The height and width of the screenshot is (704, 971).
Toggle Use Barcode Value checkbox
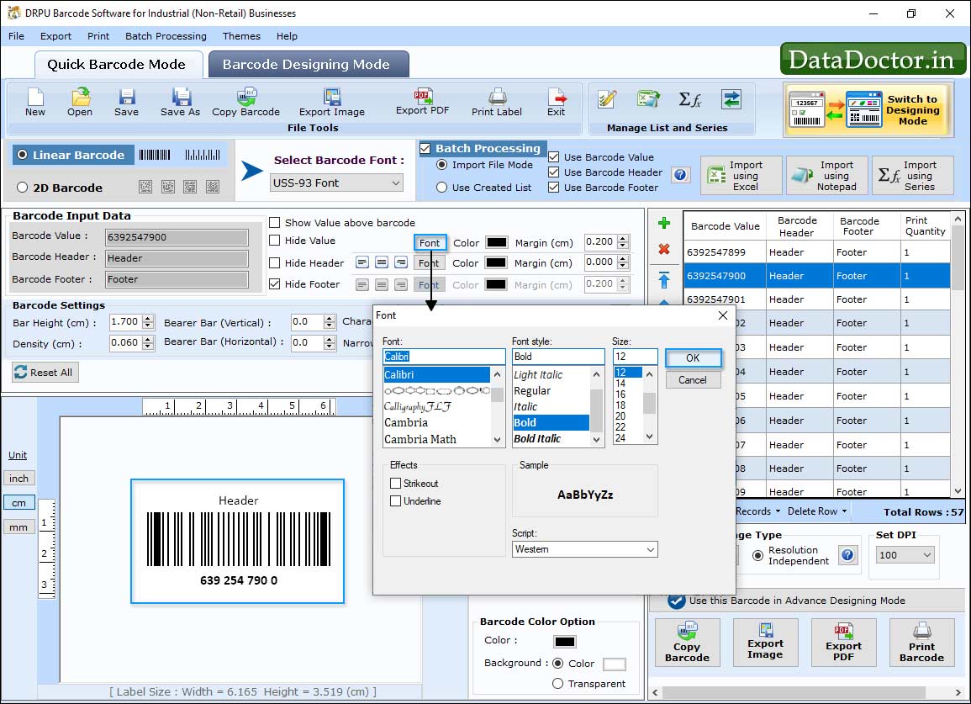pos(554,157)
